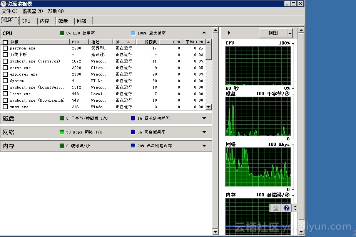The height and width of the screenshot is (237, 356).
Task: Click the blue 最长活动时间 indicator square
Action: 133,118
